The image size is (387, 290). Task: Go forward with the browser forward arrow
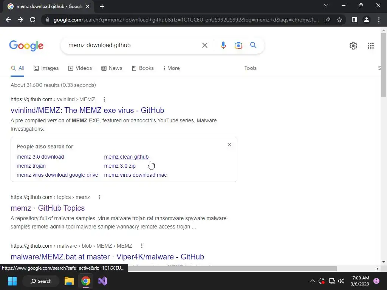tap(20, 20)
